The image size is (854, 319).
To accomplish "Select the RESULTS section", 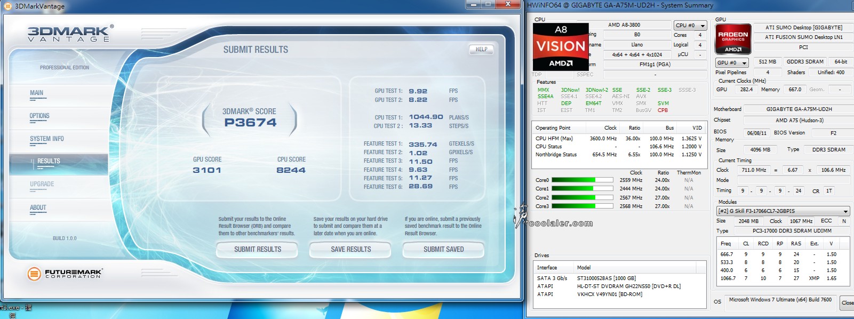I will 59,164.
